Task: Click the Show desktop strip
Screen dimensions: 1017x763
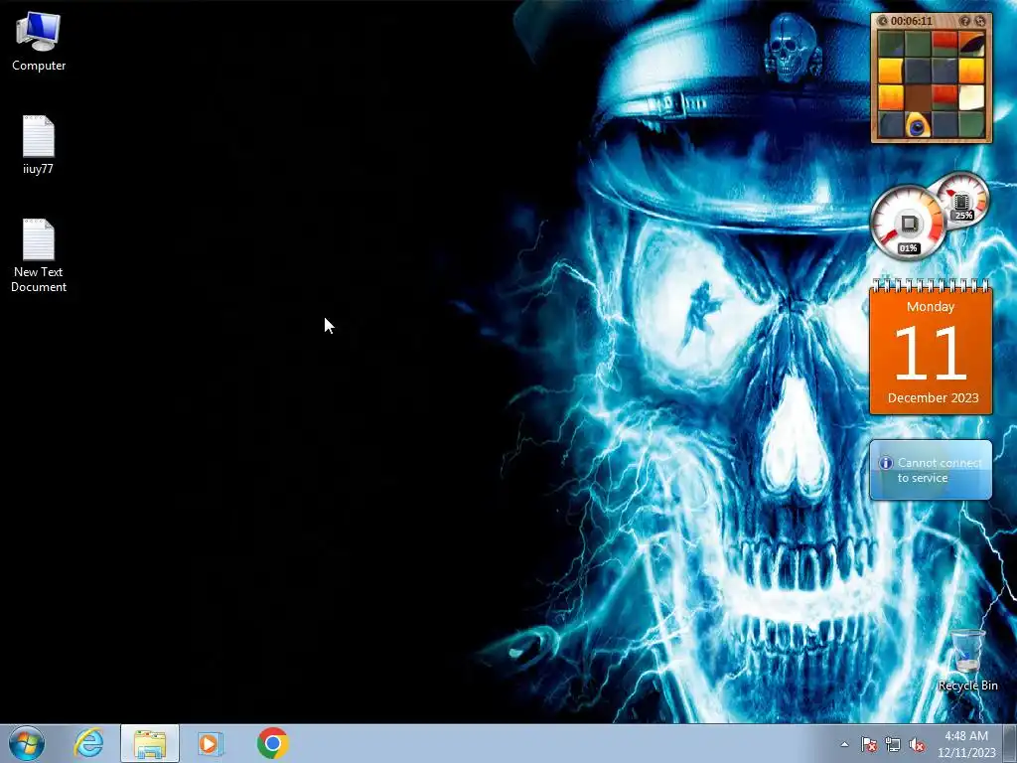Action: tap(1010, 743)
